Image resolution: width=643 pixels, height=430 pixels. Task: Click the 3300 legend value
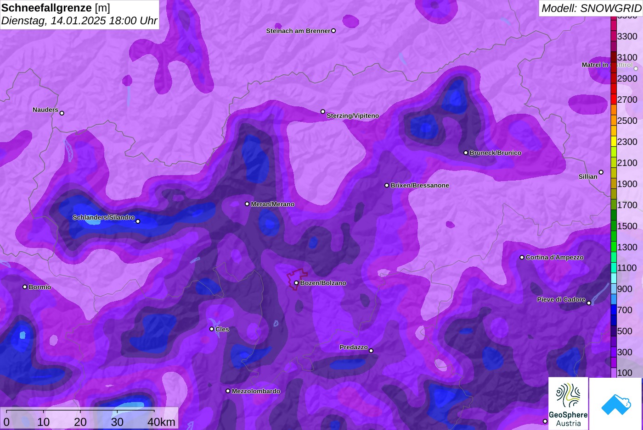(627, 36)
